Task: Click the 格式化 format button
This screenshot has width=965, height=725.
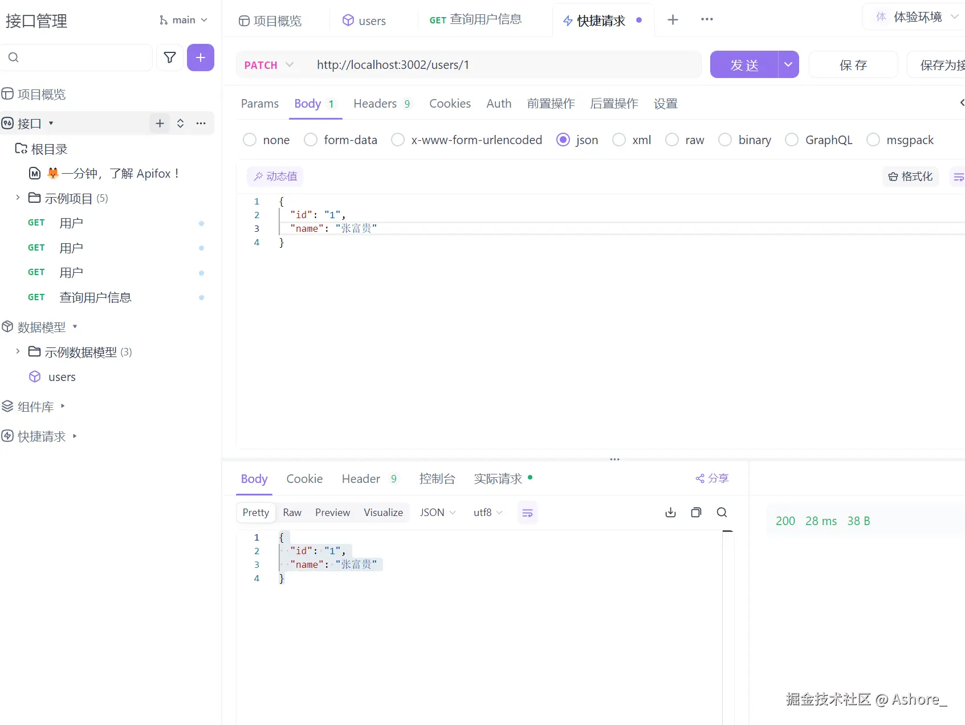Action: [x=910, y=177]
